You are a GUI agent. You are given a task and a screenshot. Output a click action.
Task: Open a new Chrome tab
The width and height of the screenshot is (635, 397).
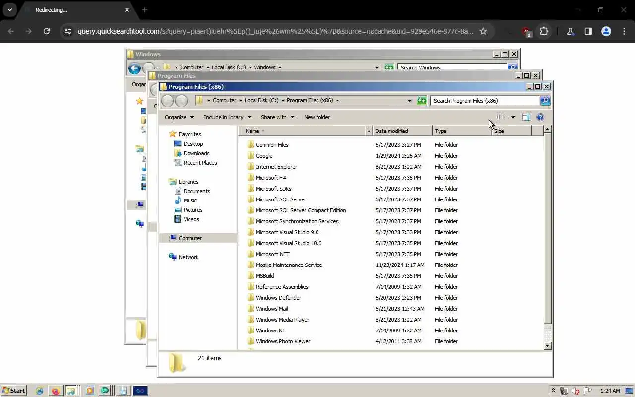[x=144, y=10]
